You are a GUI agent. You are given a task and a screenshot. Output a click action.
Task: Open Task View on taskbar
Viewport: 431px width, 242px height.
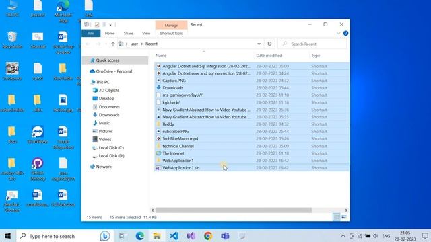(123, 236)
